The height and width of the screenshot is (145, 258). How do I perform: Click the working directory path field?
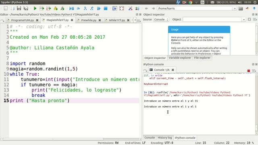click(x=195, y=8)
